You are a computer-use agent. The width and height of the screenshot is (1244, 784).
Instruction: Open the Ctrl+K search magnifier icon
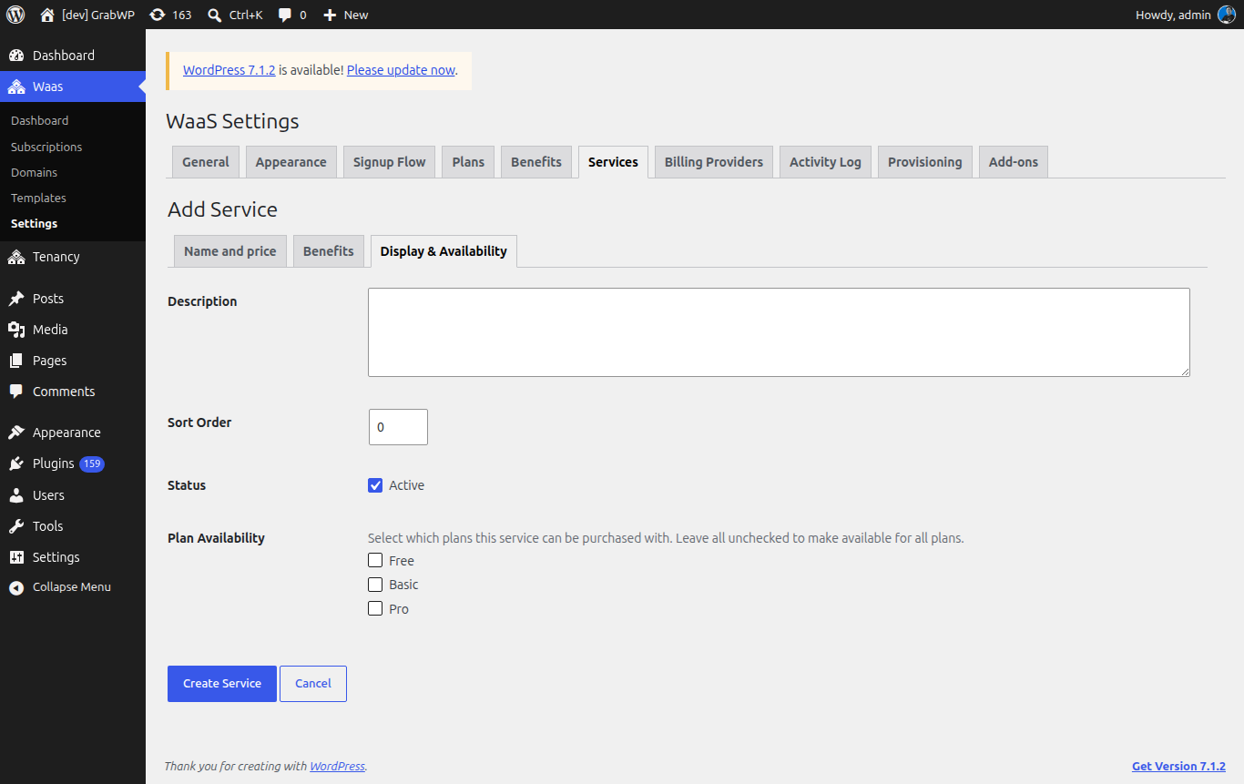(214, 15)
